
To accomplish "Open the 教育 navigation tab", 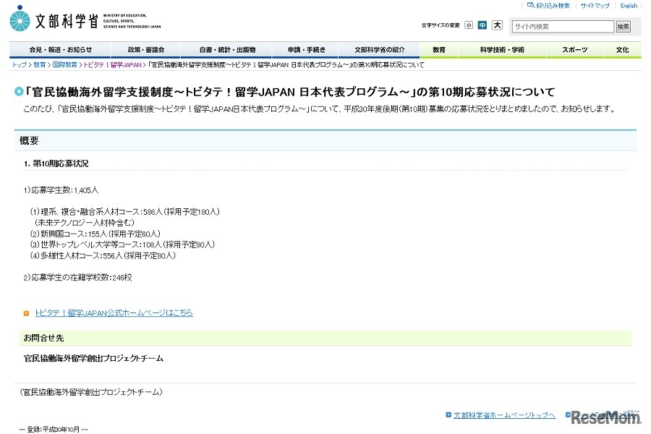I will click(439, 49).
